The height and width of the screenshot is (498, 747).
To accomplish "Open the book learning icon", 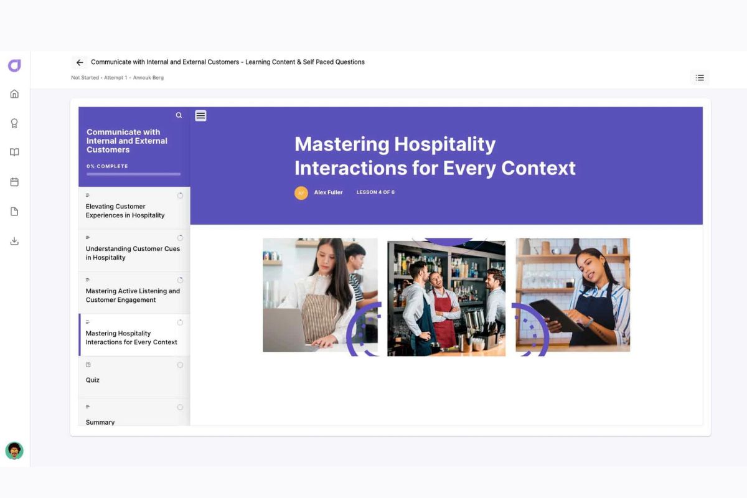I will click(x=14, y=153).
